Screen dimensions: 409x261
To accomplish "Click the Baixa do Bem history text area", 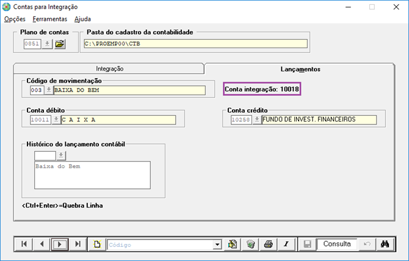I will point(92,175).
